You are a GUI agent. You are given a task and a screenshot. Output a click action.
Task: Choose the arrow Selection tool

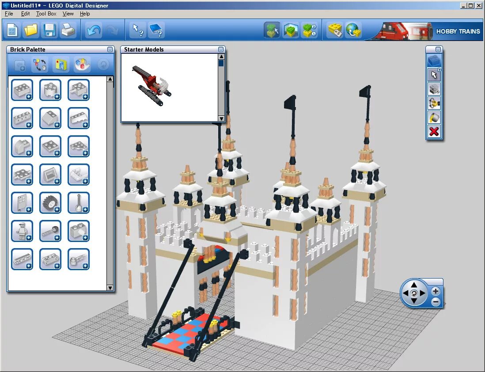click(x=434, y=75)
